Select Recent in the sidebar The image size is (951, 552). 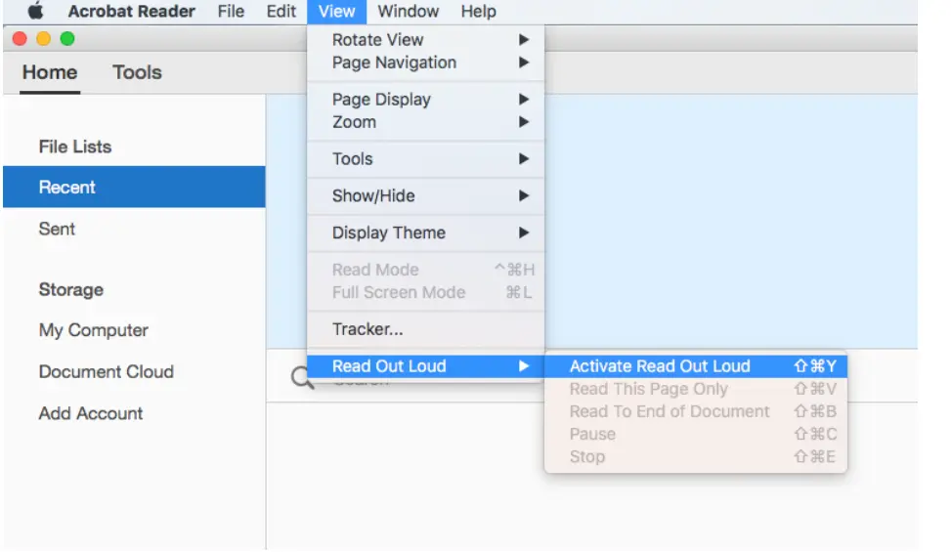click(134, 188)
